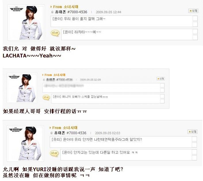Click the arrow icon before first From 소녀시대

[51, 7]
